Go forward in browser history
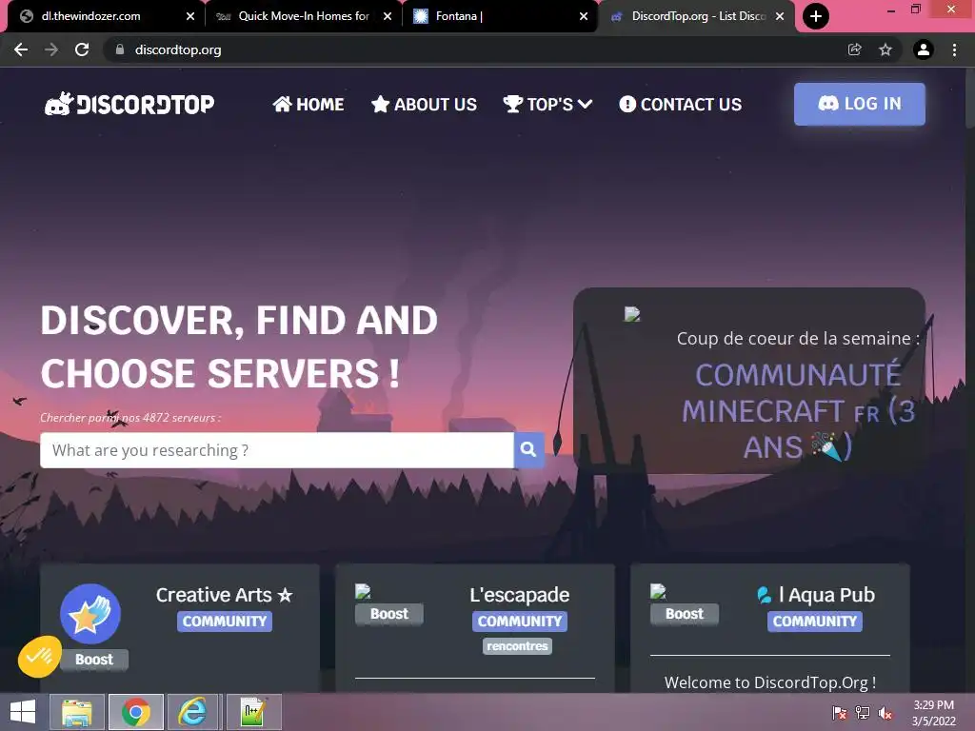 (51, 49)
